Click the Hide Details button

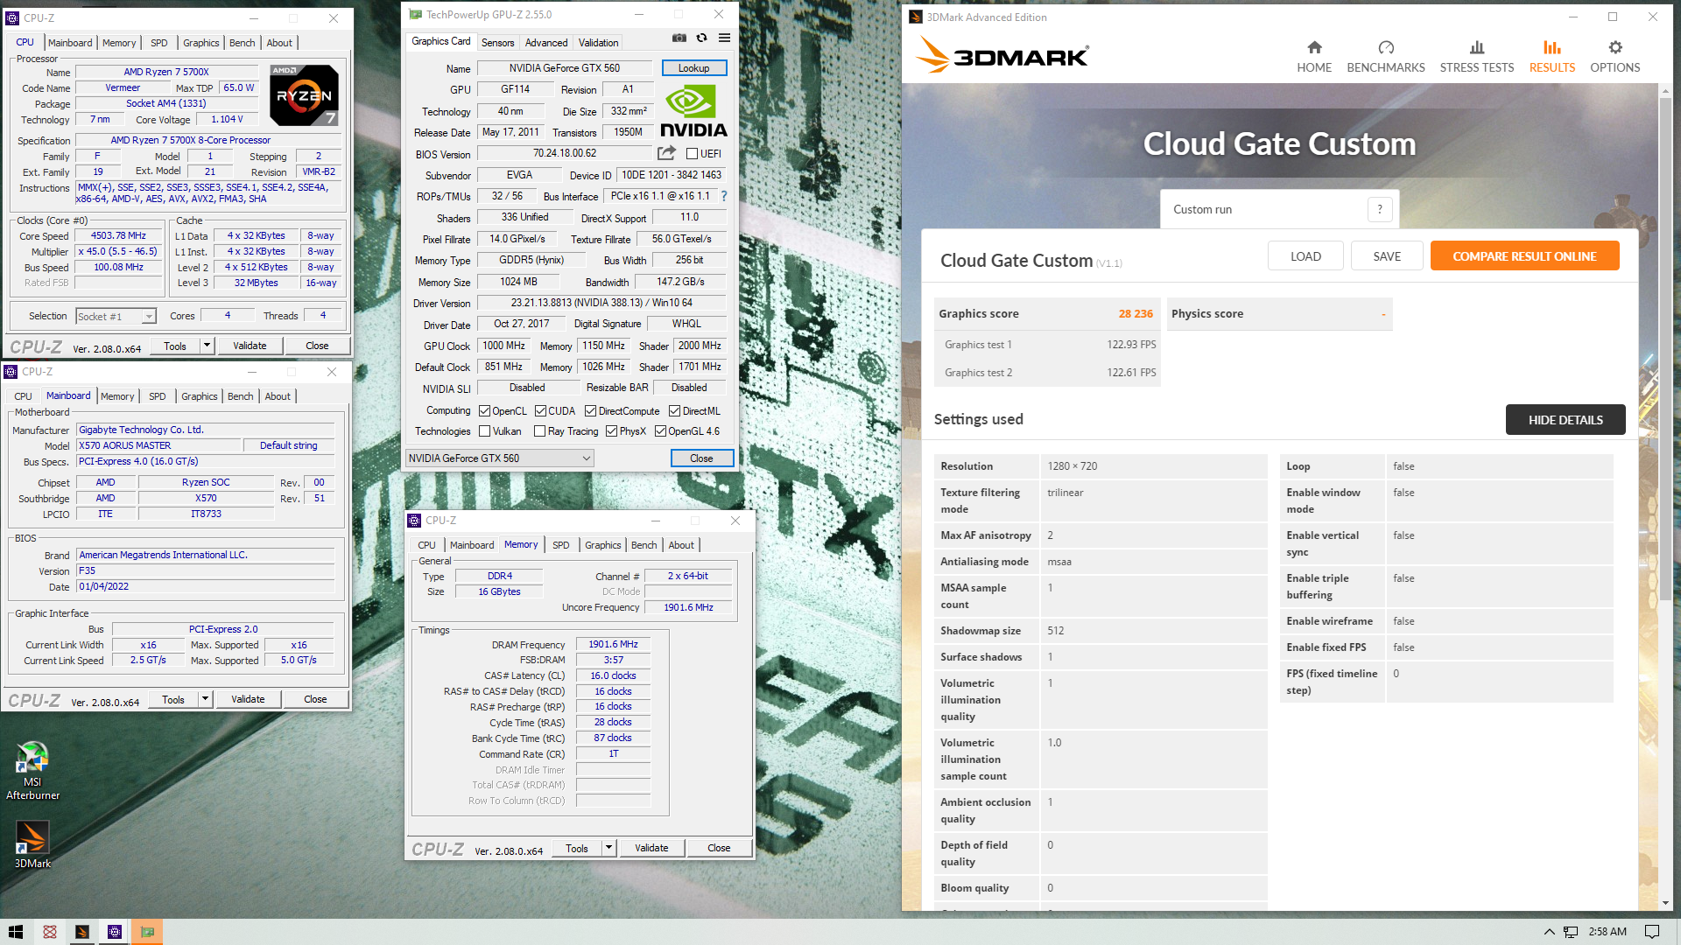click(1565, 420)
